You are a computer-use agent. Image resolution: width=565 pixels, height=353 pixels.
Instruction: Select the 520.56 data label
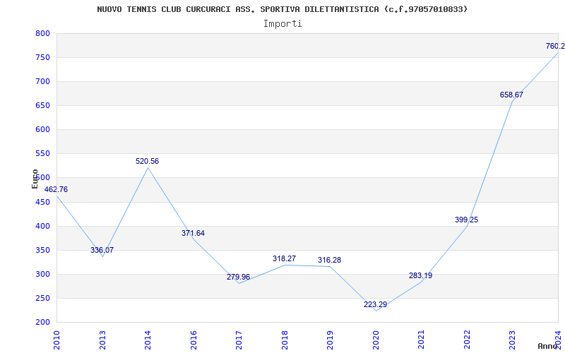[147, 162]
